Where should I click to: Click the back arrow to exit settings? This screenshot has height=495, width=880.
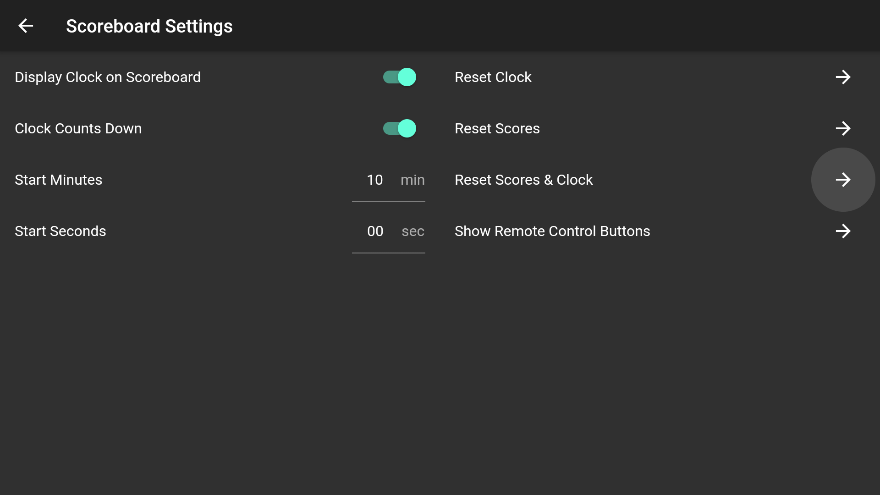tap(26, 26)
